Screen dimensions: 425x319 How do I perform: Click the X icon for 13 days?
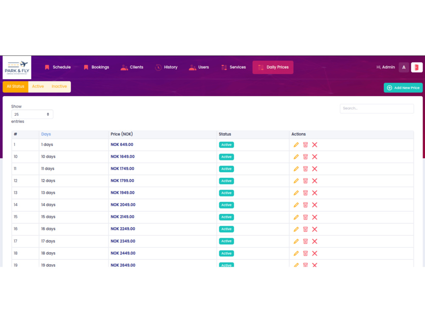(314, 193)
